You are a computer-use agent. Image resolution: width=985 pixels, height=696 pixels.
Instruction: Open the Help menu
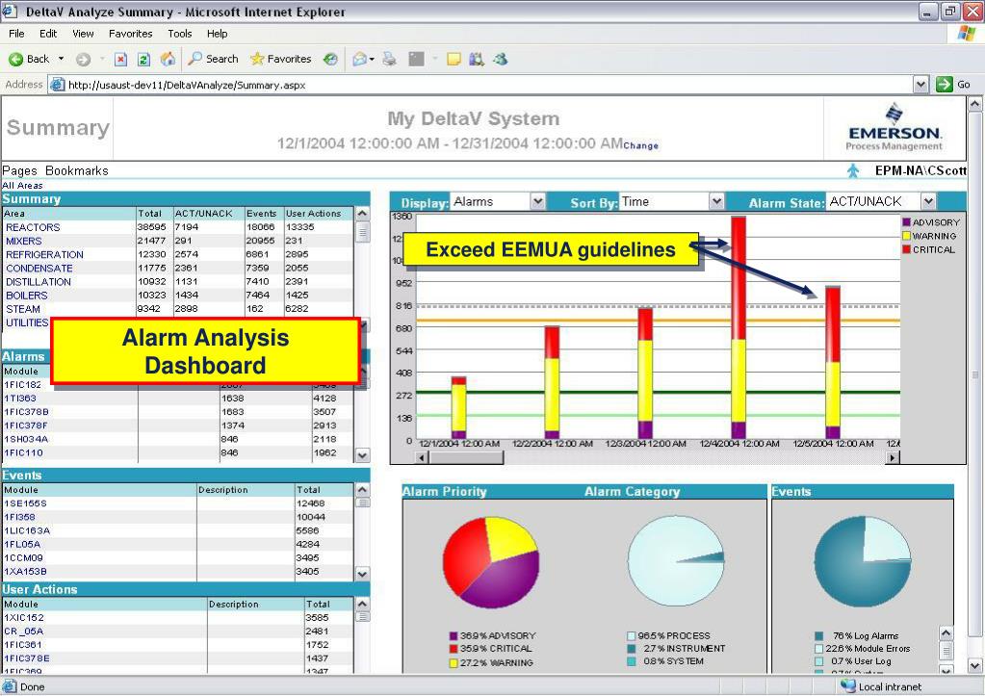(x=217, y=34)
